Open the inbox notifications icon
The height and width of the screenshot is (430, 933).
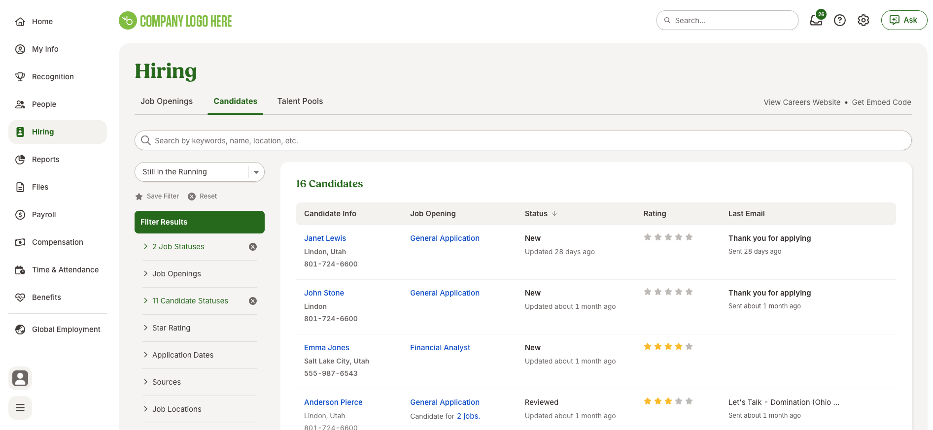816,20
